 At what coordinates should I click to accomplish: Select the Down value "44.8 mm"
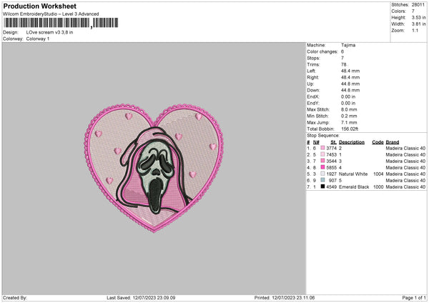[x=350, y=90]
